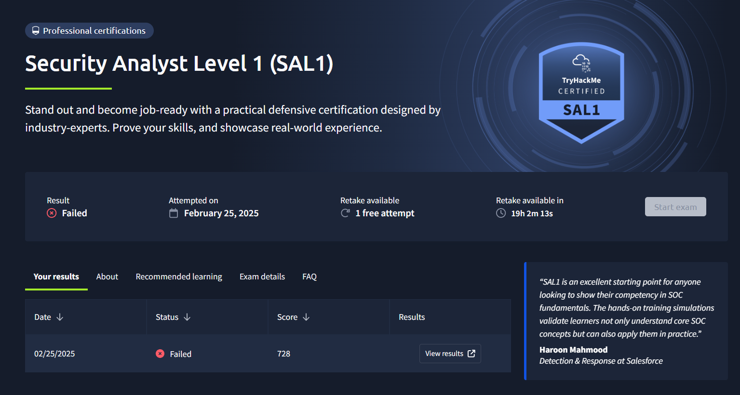This screenshot has height=395, width=740.
Task: Sort the table by Score arrow
Action: 306,317
